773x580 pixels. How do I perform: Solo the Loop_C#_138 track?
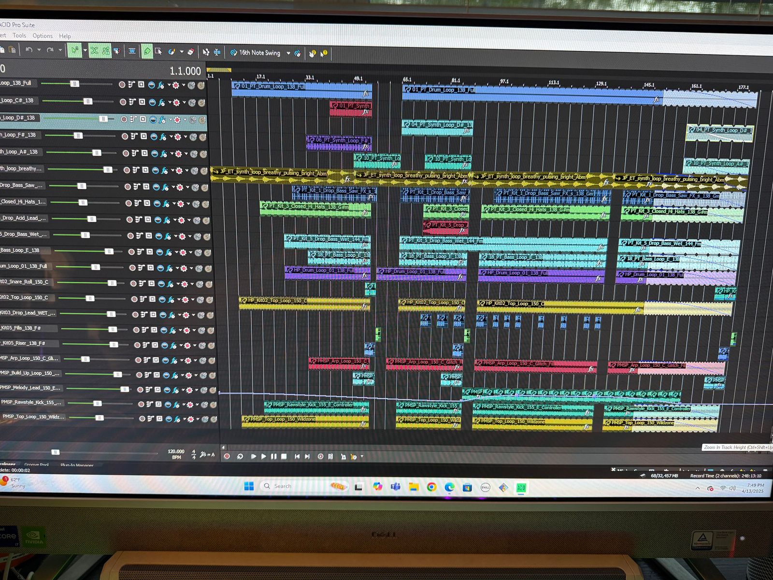tap(201, 102)
